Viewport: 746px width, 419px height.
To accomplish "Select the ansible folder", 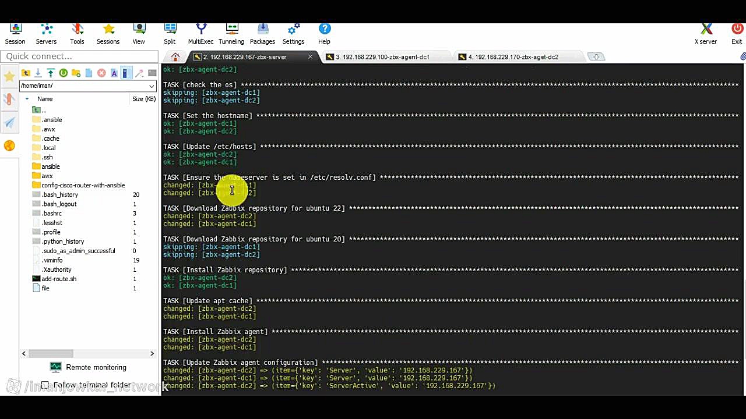I will point(46,166).
